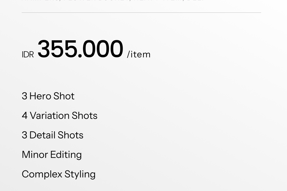Select the 3 Detail Shots line
The width and height of the screenshot is (287, 191).
click(53, 135)
